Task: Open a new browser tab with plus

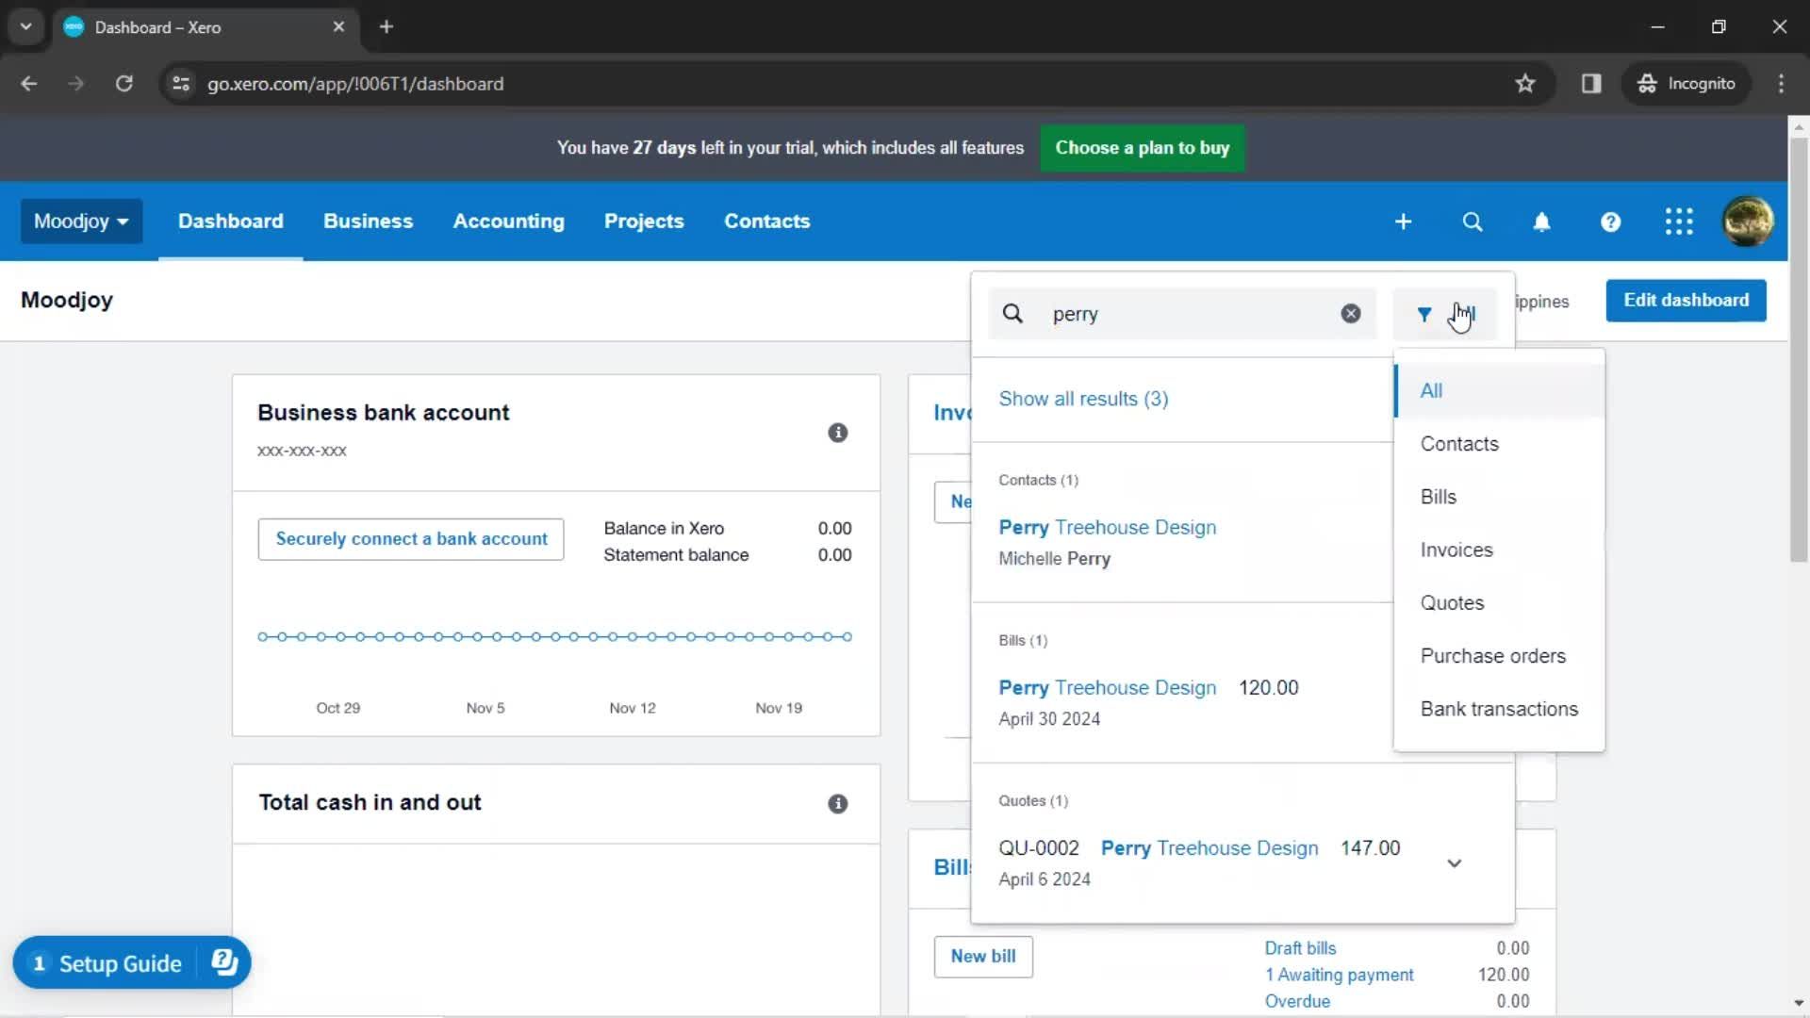Action: [387, 27]
